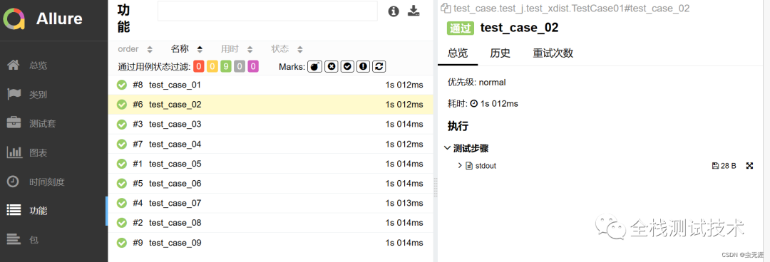Open 测试套 briefcase icon in sidebar
This screenshot has height=262, width=770.
14,123
